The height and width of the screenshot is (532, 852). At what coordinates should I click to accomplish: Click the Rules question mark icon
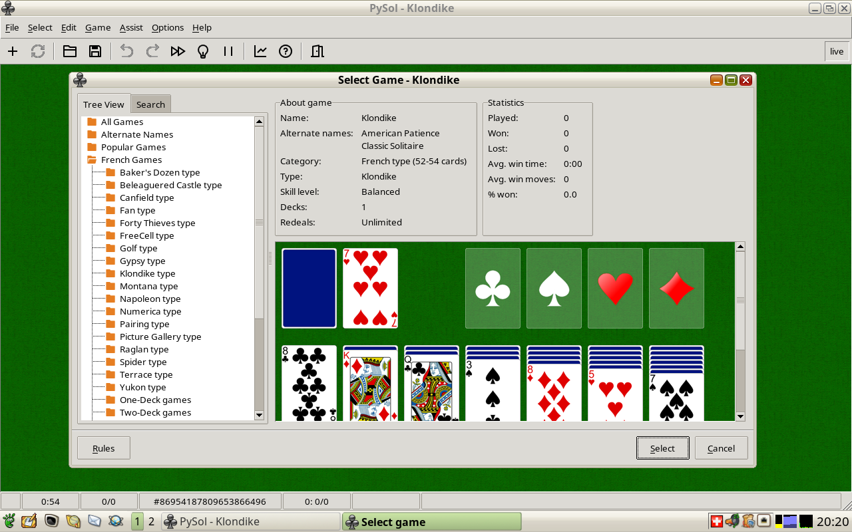pos(286,51)
